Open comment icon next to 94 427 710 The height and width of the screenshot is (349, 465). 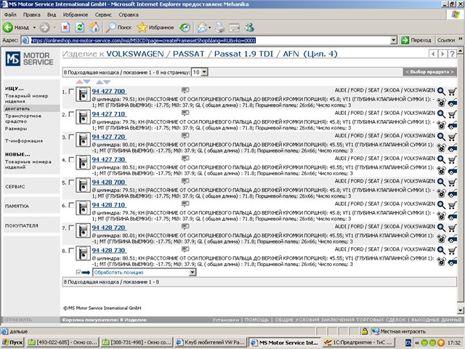click(x=185, y=113)
